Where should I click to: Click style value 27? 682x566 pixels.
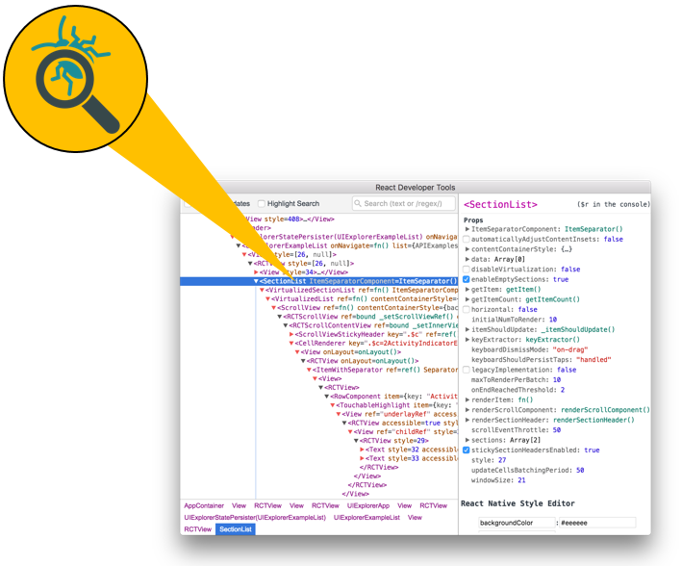[502, 460]
